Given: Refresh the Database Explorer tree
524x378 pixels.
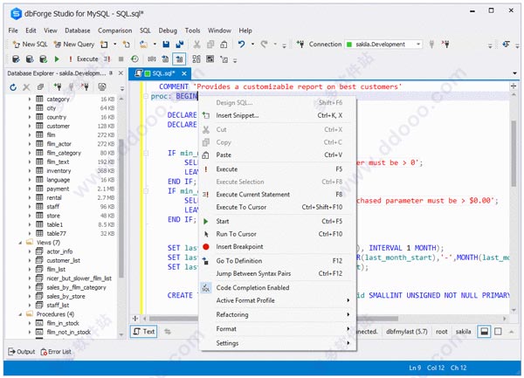Looking at the screenshot, I should (13, 87).
